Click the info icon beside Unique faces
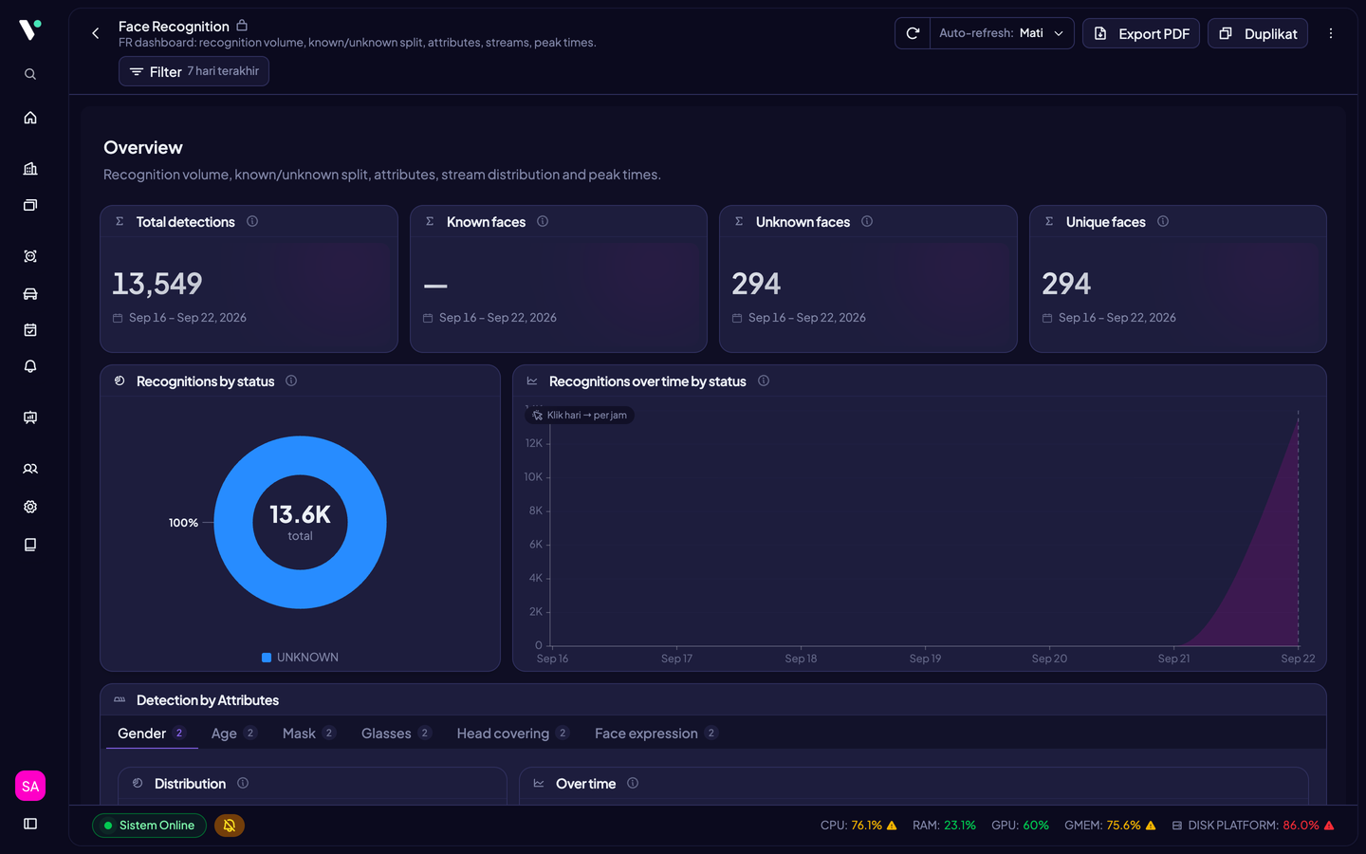This screenshot has width=1366, height=854. pos(1163,221)
